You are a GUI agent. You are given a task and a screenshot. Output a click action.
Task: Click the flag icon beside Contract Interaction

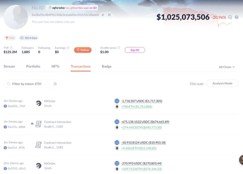coord(32,124)
